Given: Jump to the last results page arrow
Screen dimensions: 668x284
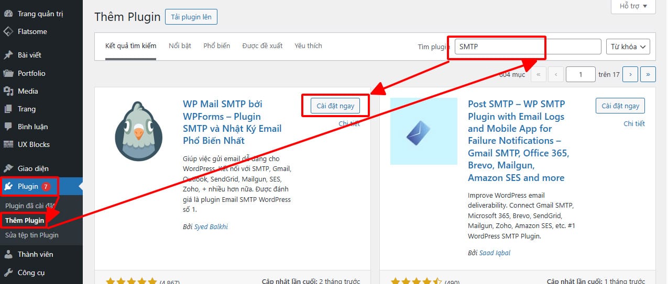Looking at the screenshot, I should coord(648,74).
